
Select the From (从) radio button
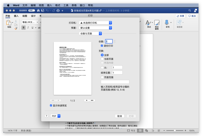coord(102,67)
